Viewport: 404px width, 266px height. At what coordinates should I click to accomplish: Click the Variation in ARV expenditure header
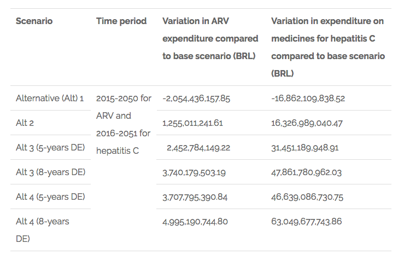[x=210, y=39]
